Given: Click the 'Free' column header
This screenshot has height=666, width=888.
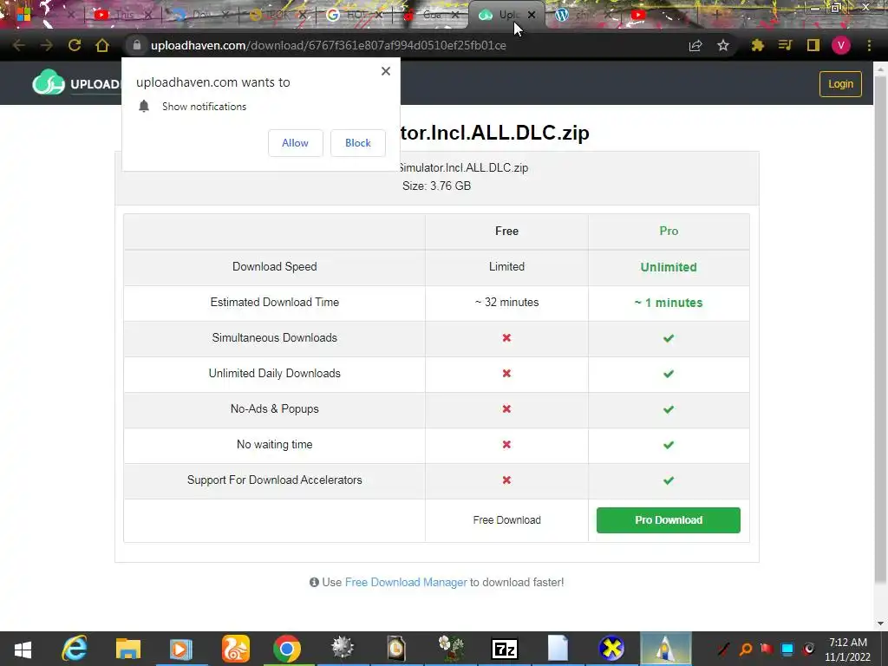Looking at the screenshot, I should (506, 231).
